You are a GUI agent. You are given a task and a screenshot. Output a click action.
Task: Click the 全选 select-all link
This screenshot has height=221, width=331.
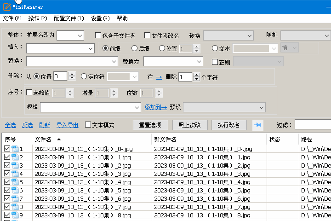coord(10,125)
